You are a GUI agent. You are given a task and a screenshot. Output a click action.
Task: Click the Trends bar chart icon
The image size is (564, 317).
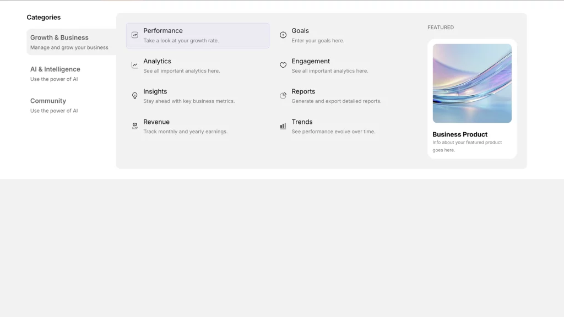point(283,126)
